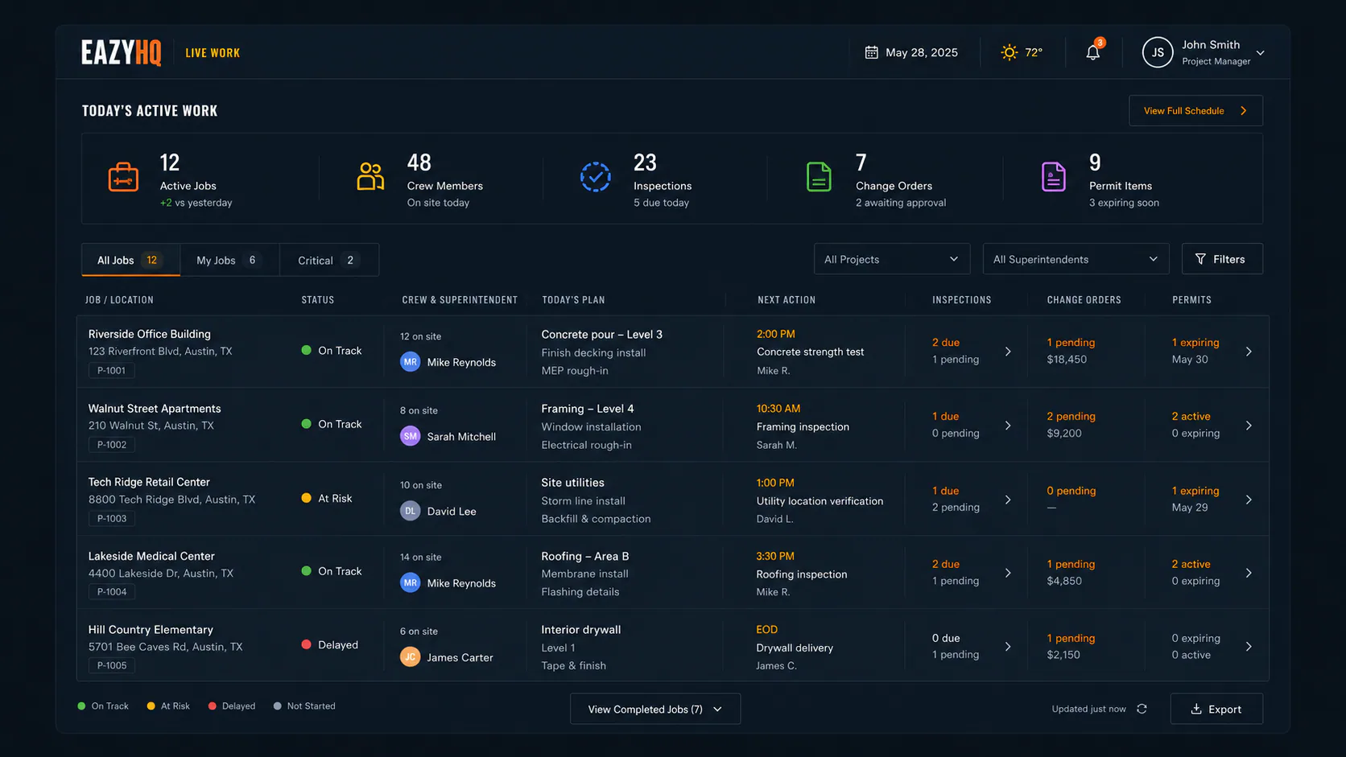Click the Lakeside Medical Center job name
This screenshot has height=757, width=1346.
151,556
